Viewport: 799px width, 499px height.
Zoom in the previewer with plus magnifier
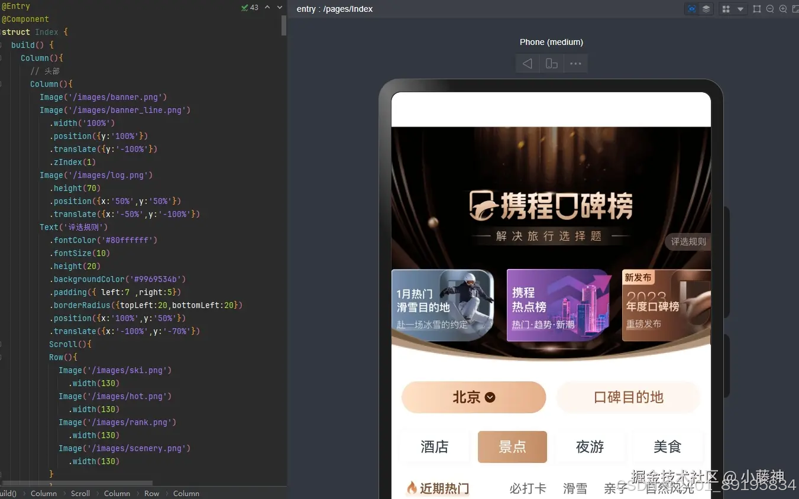coord(783,9)
